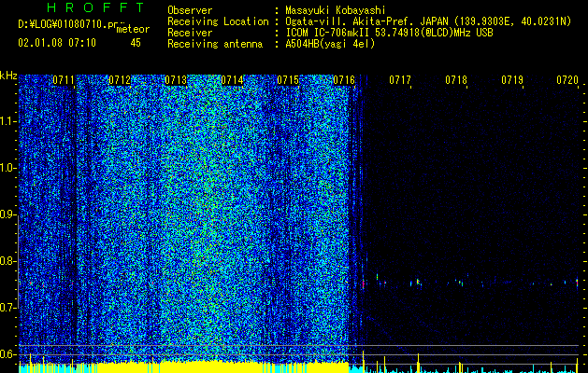Click the 0717 time marker

coord(400,80)
